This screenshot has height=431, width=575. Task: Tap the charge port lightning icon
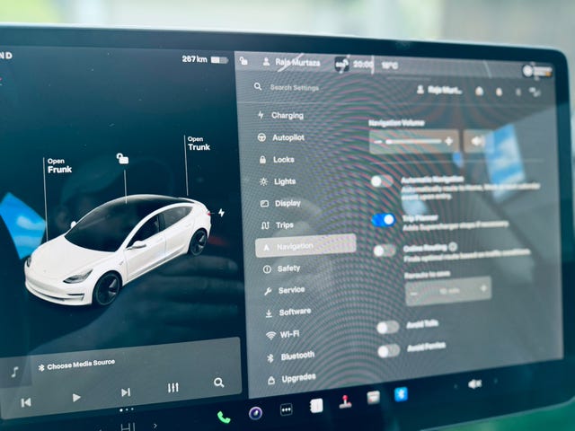pos(222,212)
